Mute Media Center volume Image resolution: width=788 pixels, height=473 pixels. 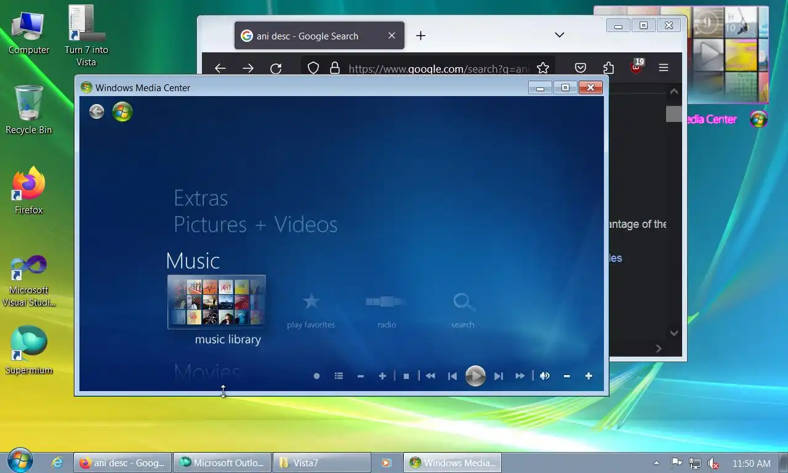click(545, 376)
